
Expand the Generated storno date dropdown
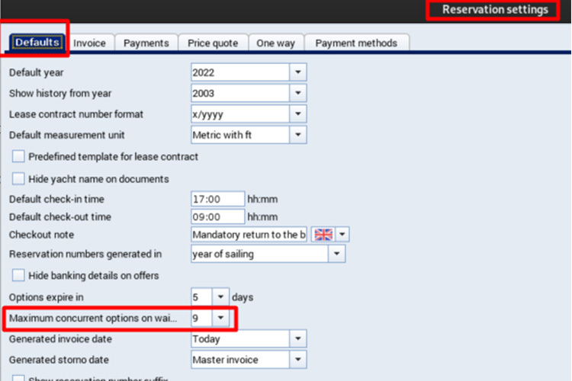click(297, 359)
